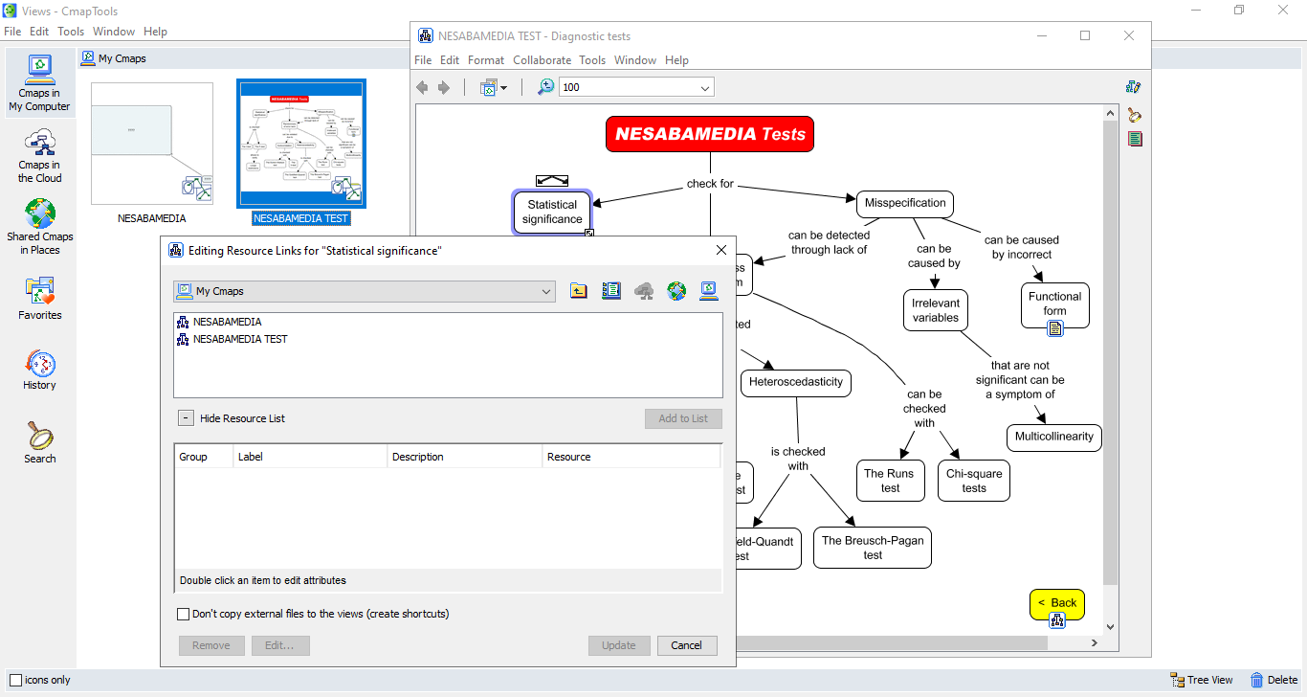The width and height of the screenshot is (1307, 697).
Task: Click the Cancel button
Action: 686,645
